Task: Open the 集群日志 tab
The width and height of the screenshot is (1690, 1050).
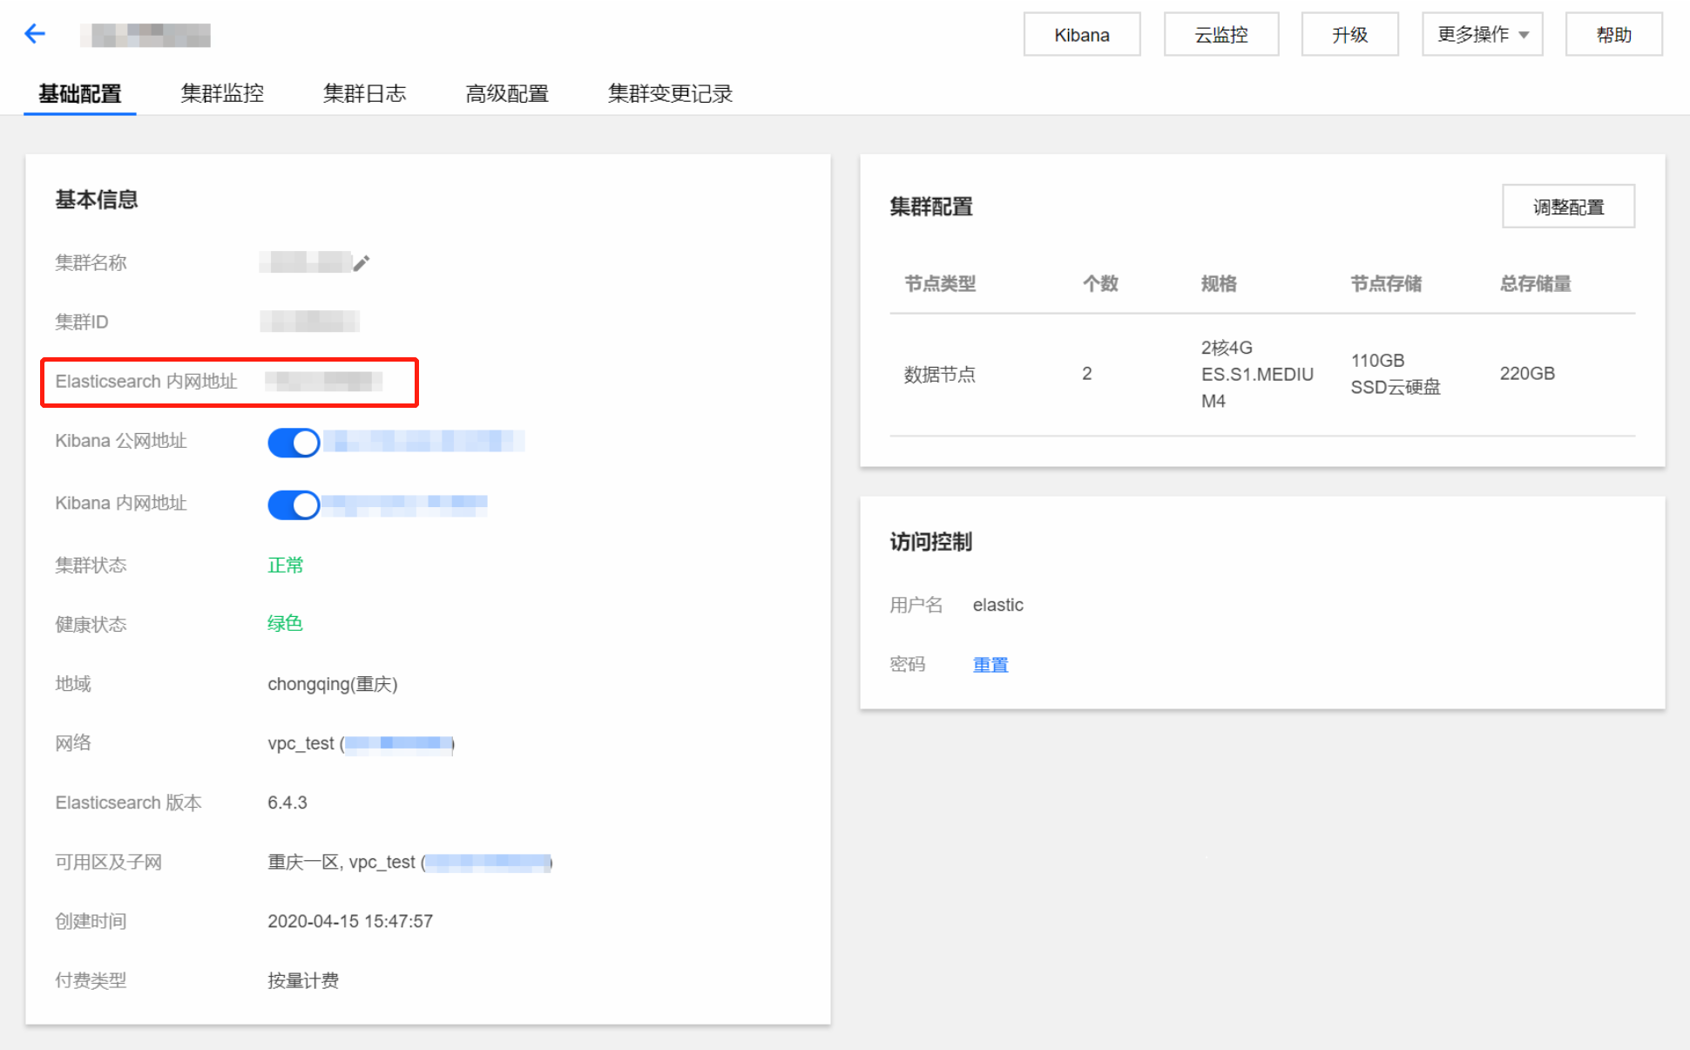Action: point(364,93)
